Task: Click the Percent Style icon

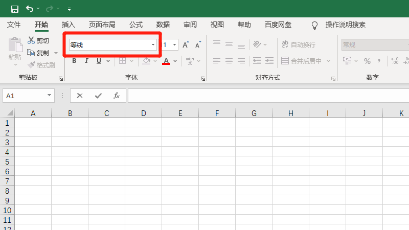Action: [x=367, y=61]
